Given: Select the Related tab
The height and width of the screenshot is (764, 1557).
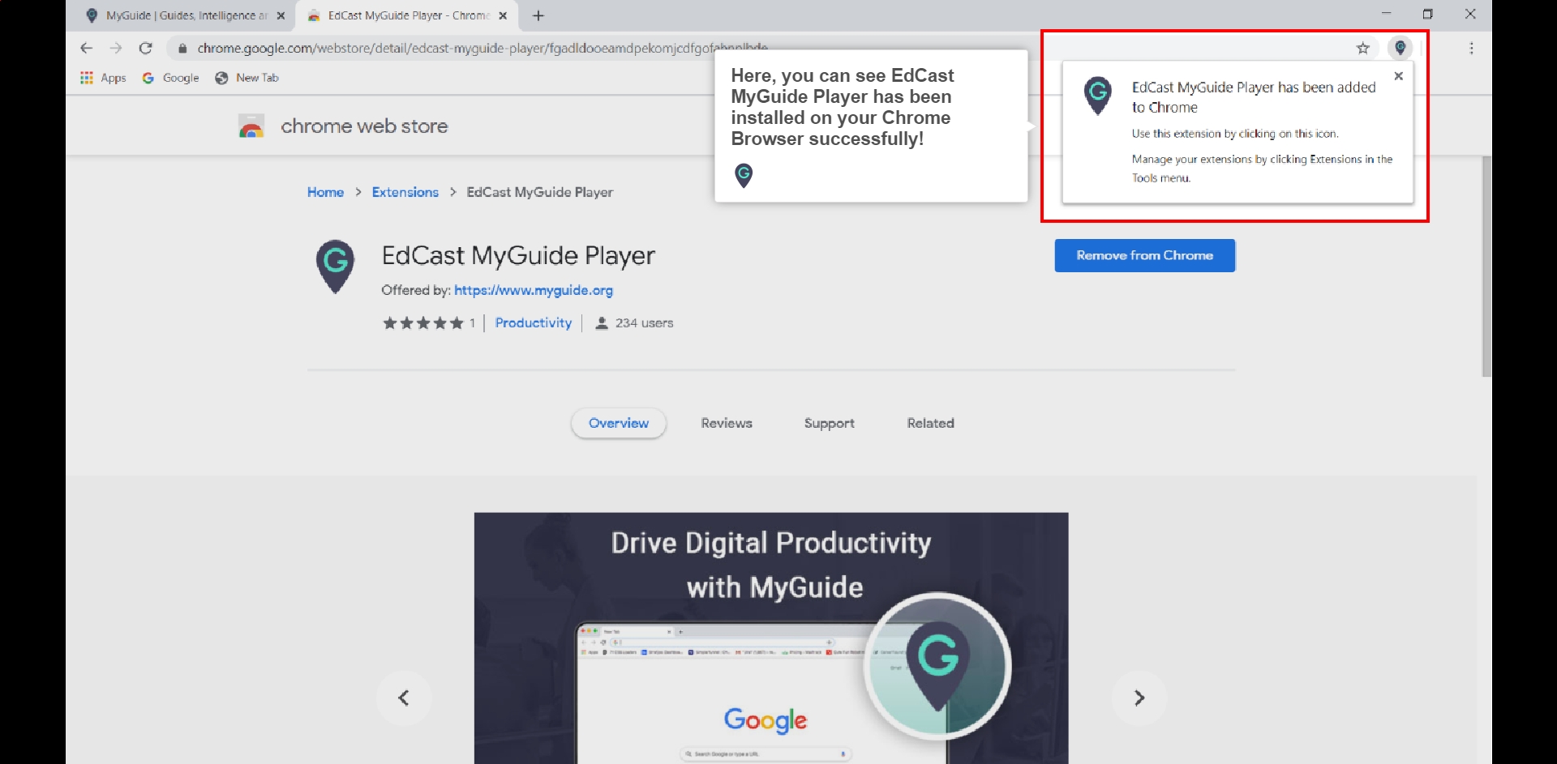Looking at the screenshot, I should (931, 423).
